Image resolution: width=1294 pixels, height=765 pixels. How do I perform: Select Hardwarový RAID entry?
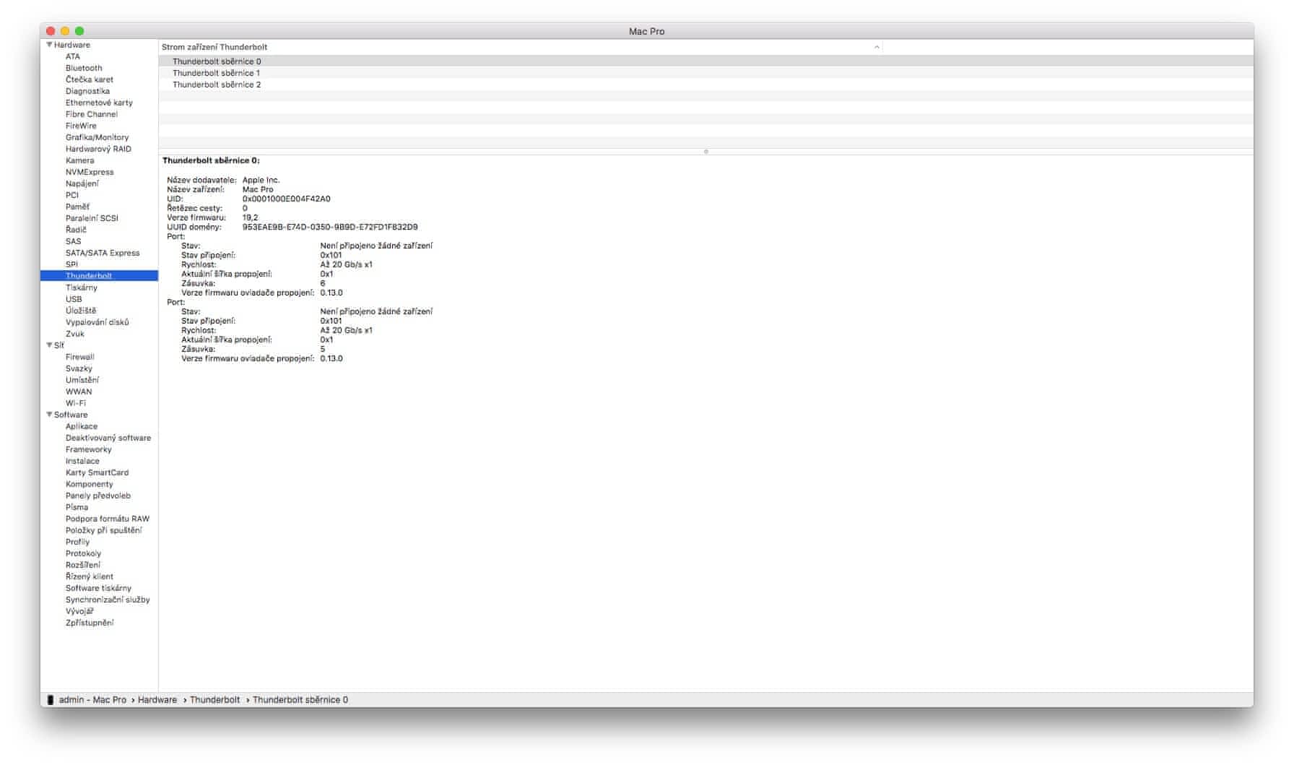[x=98, y=149]
